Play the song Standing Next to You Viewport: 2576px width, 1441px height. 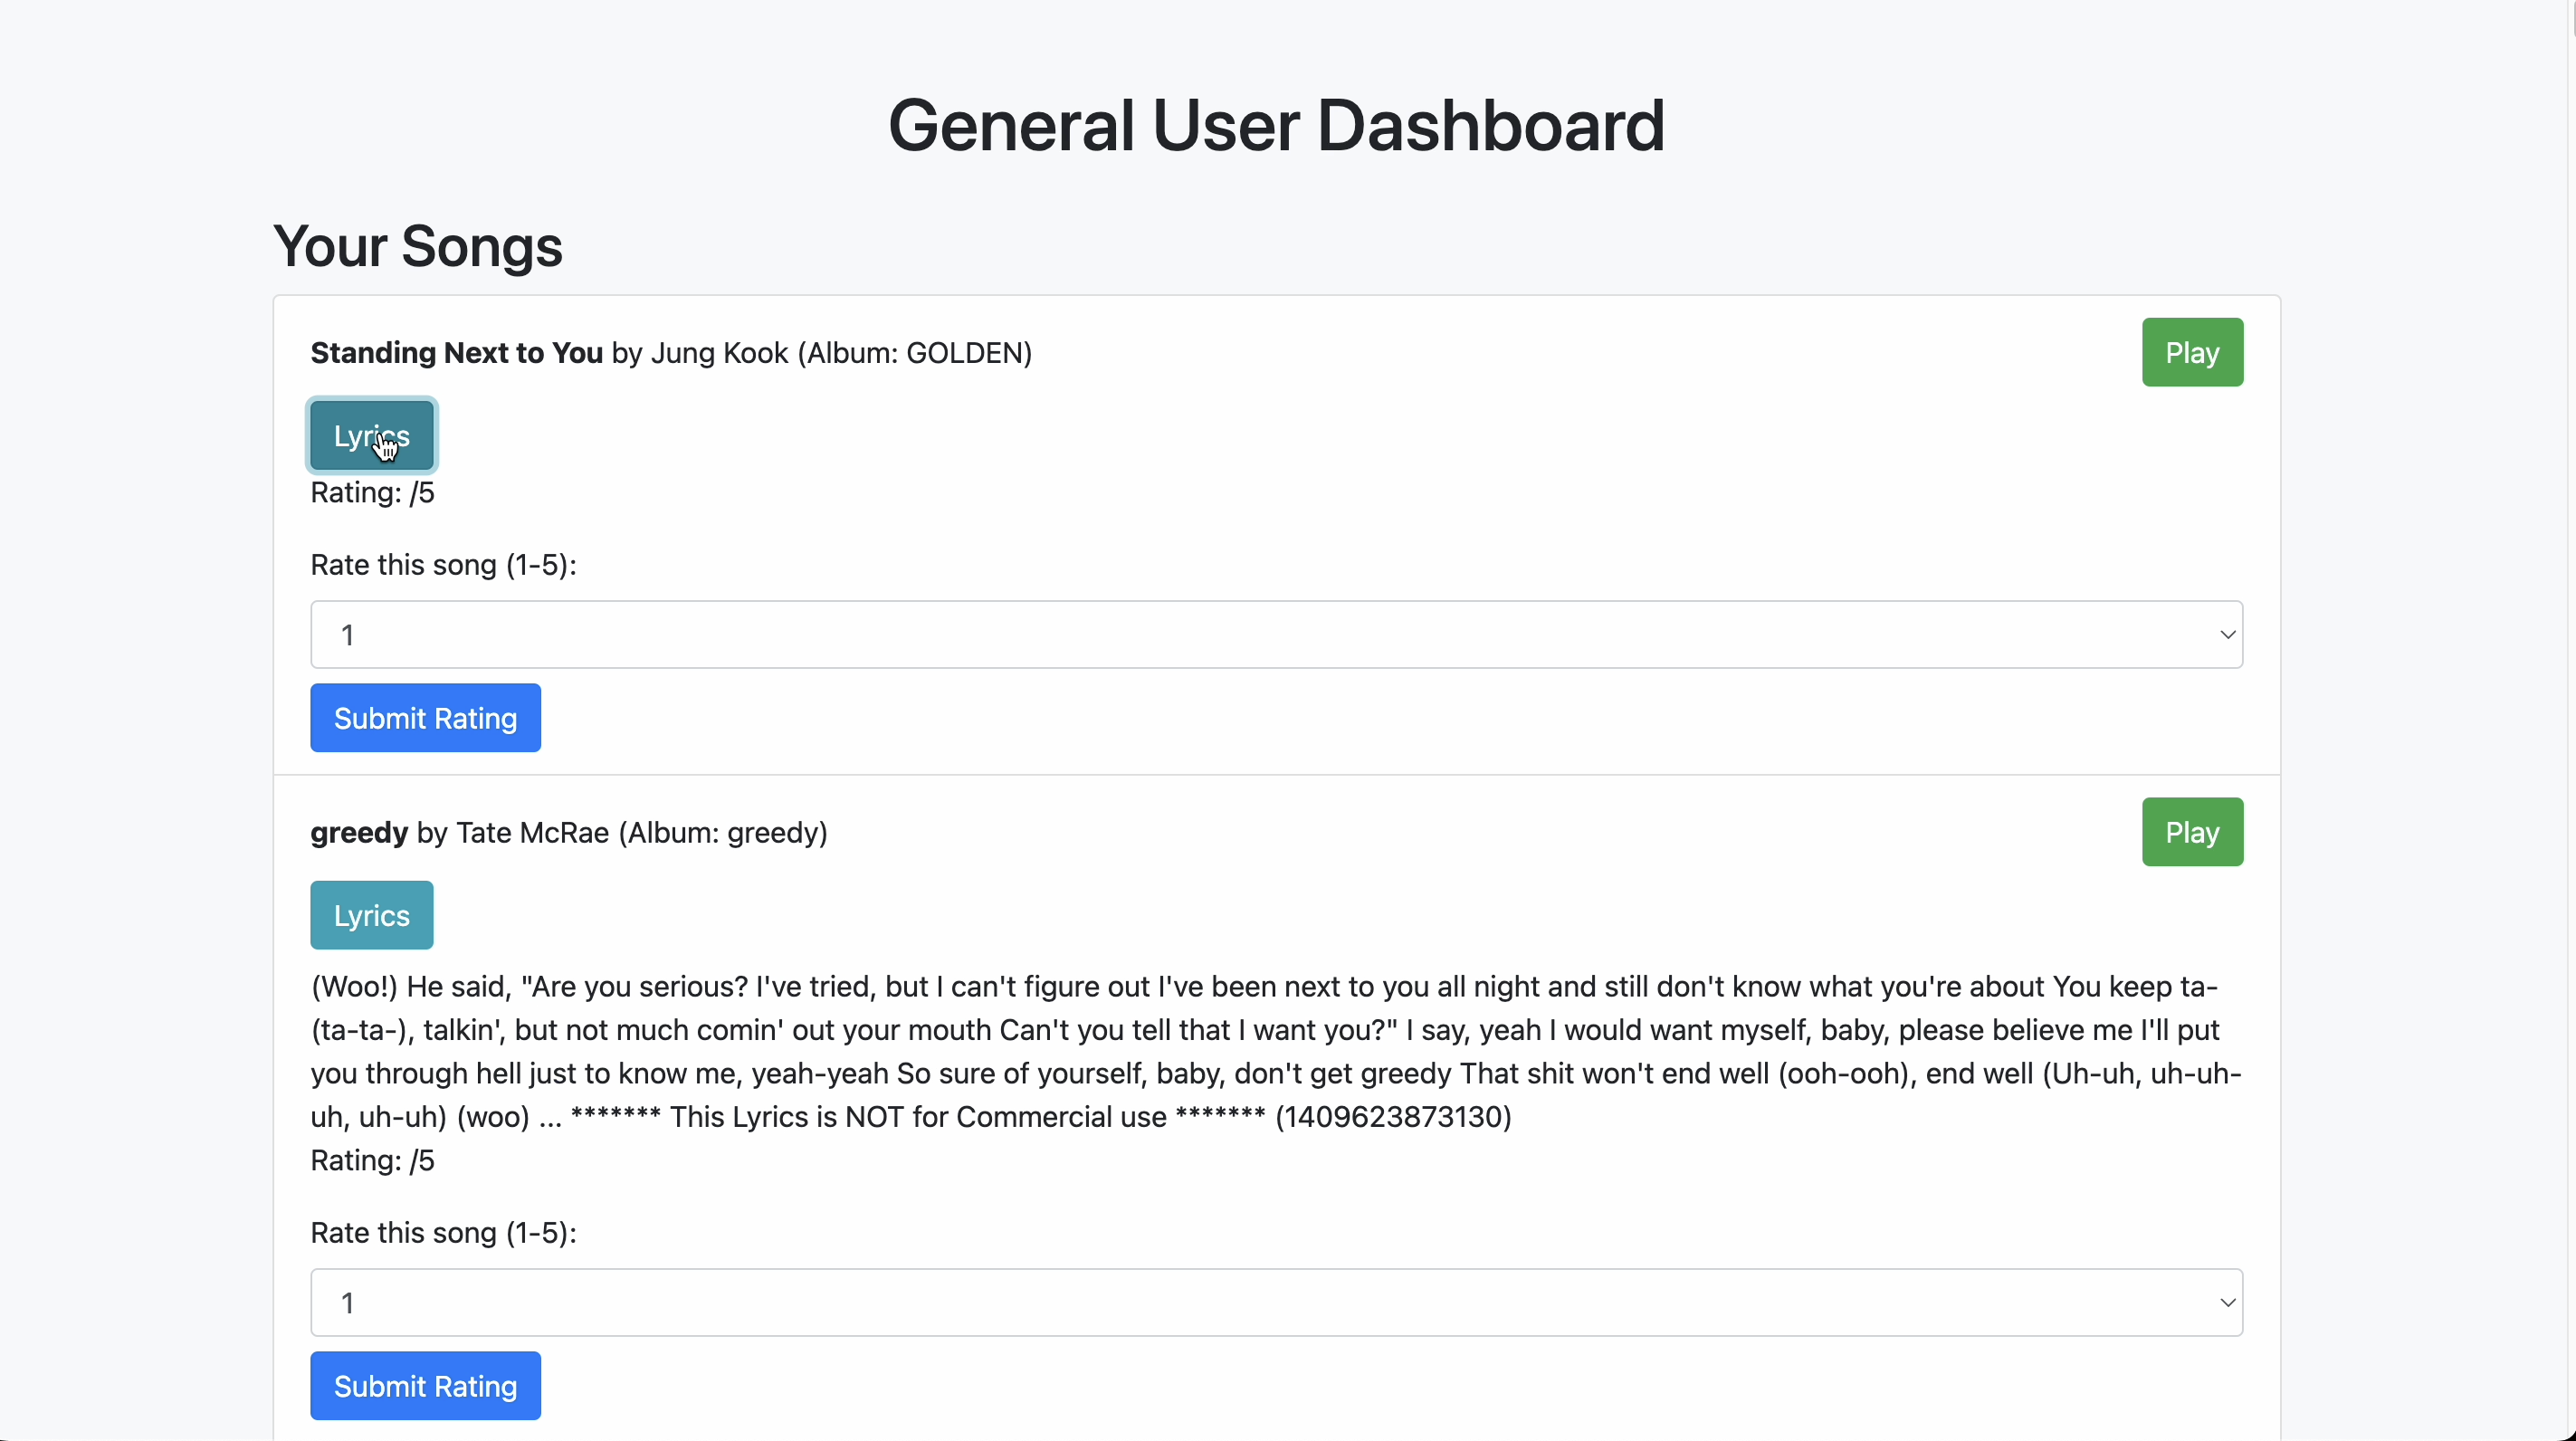[2191, 352]
